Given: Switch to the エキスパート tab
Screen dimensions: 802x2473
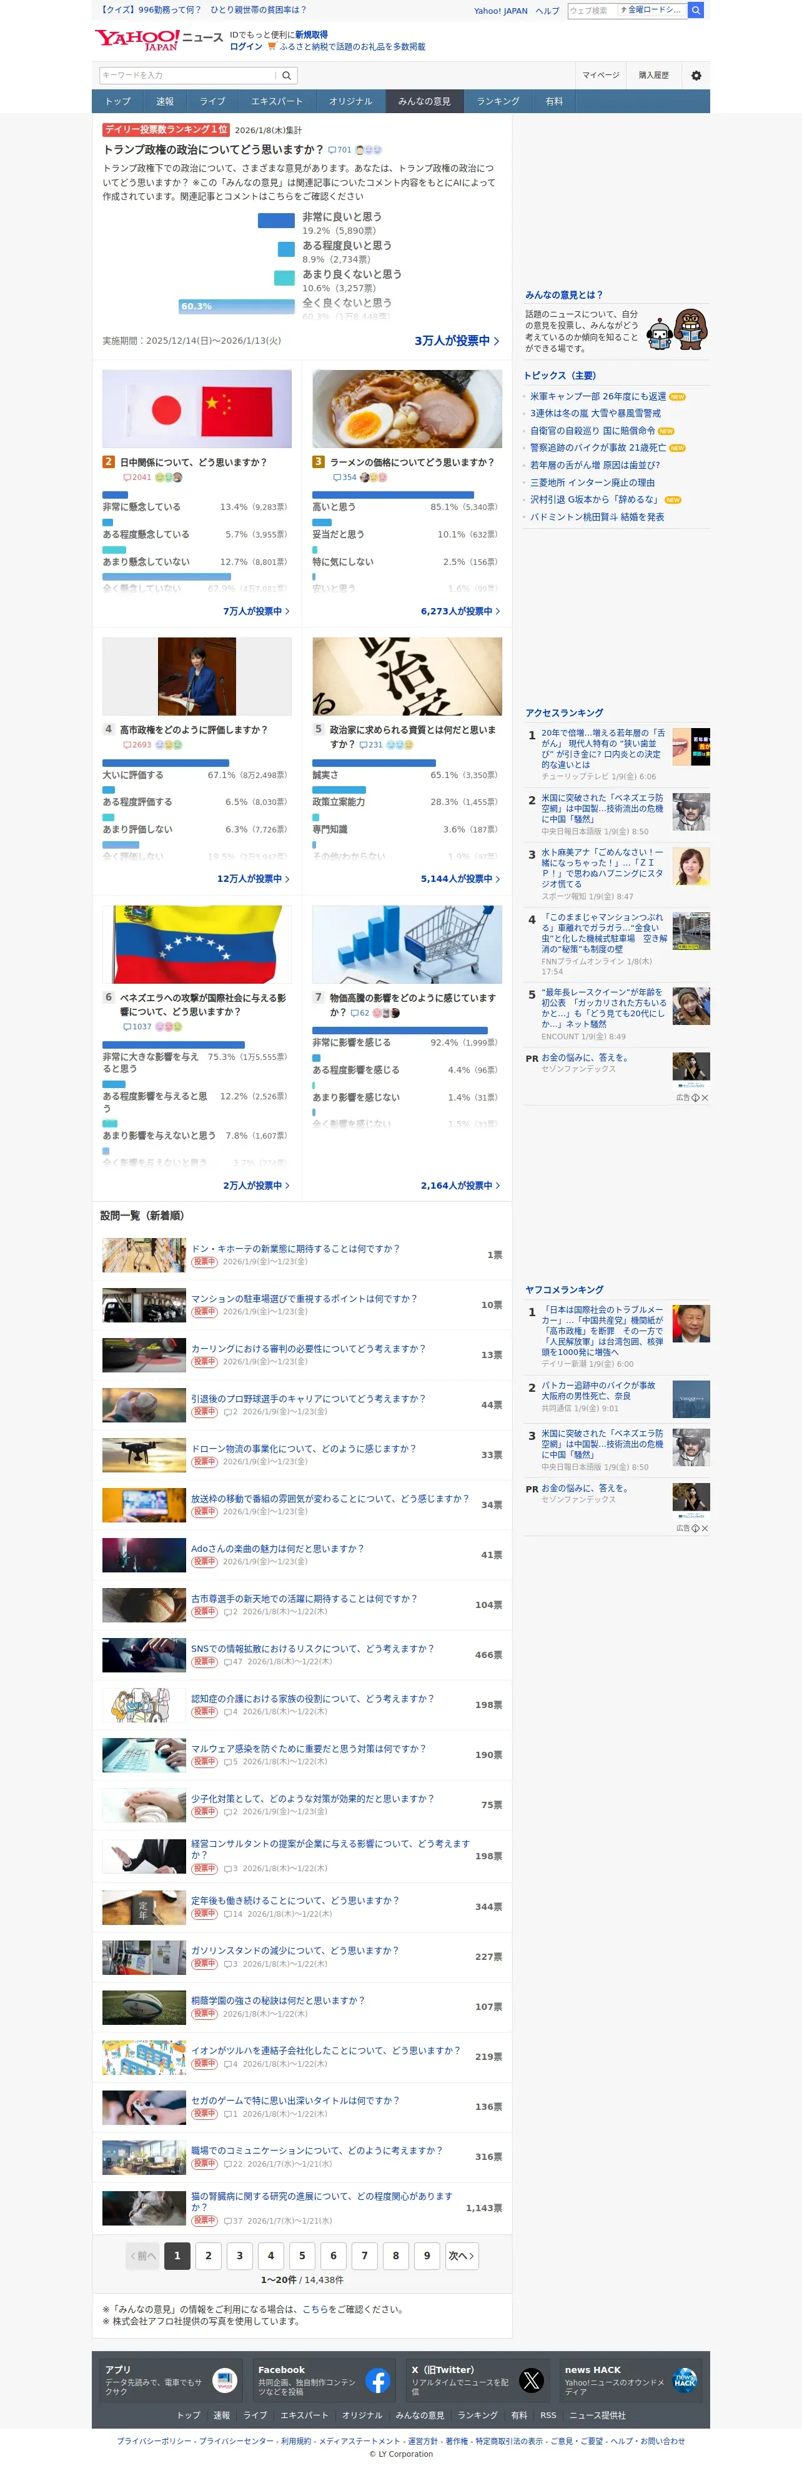Looking at the screenshot, I should (276, 101).
